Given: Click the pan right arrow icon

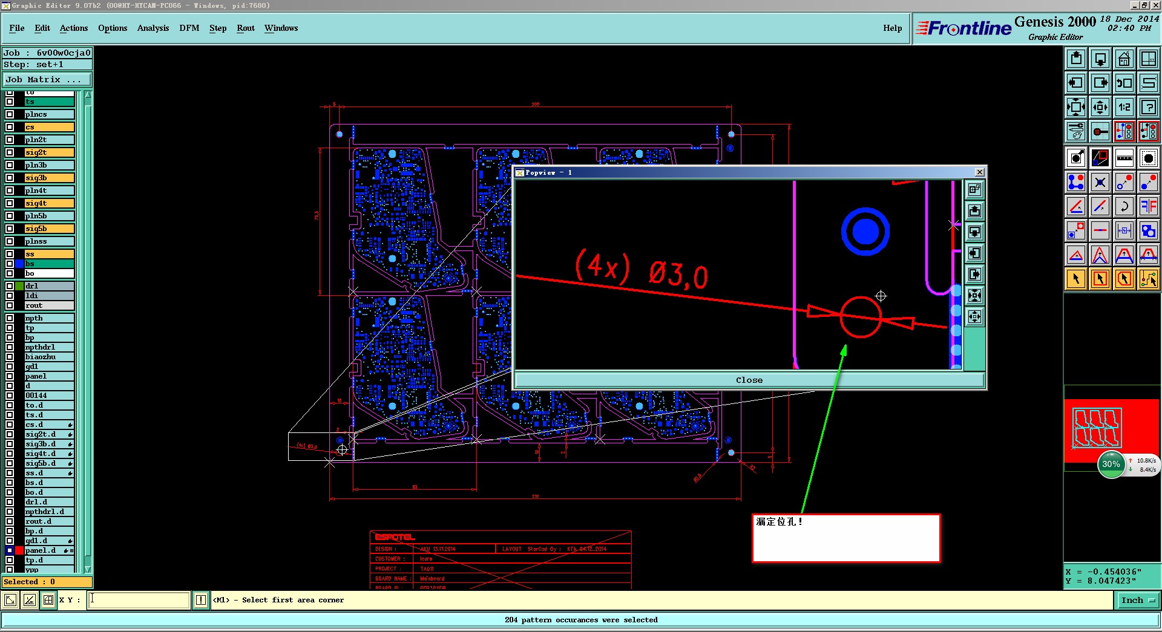Looking at the screenshot, I should pos(1100,83).
